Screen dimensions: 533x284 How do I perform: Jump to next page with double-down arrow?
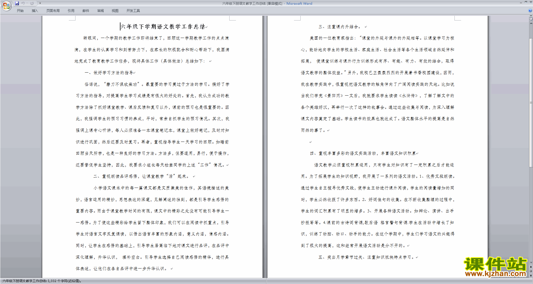click(531, 275)
